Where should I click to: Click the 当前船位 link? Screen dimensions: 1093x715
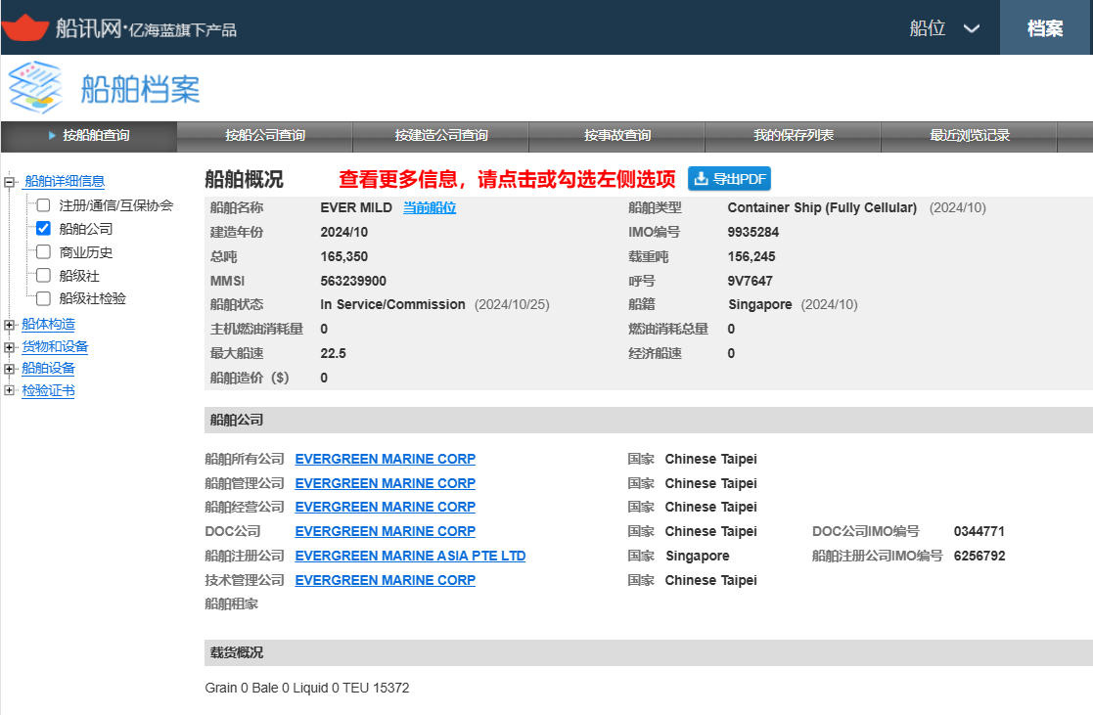point(430,208)
